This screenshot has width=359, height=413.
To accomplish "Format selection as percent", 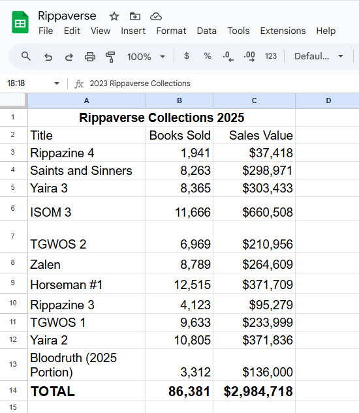I will 208,56.
